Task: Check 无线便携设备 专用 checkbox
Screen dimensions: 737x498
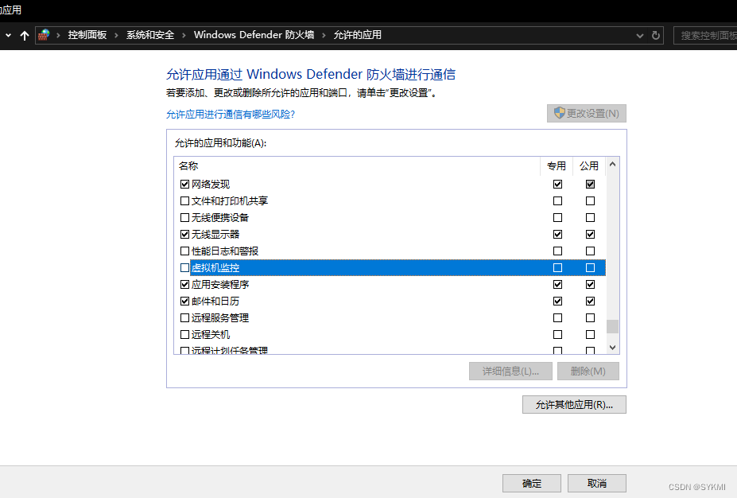Action: pos(557,218)
